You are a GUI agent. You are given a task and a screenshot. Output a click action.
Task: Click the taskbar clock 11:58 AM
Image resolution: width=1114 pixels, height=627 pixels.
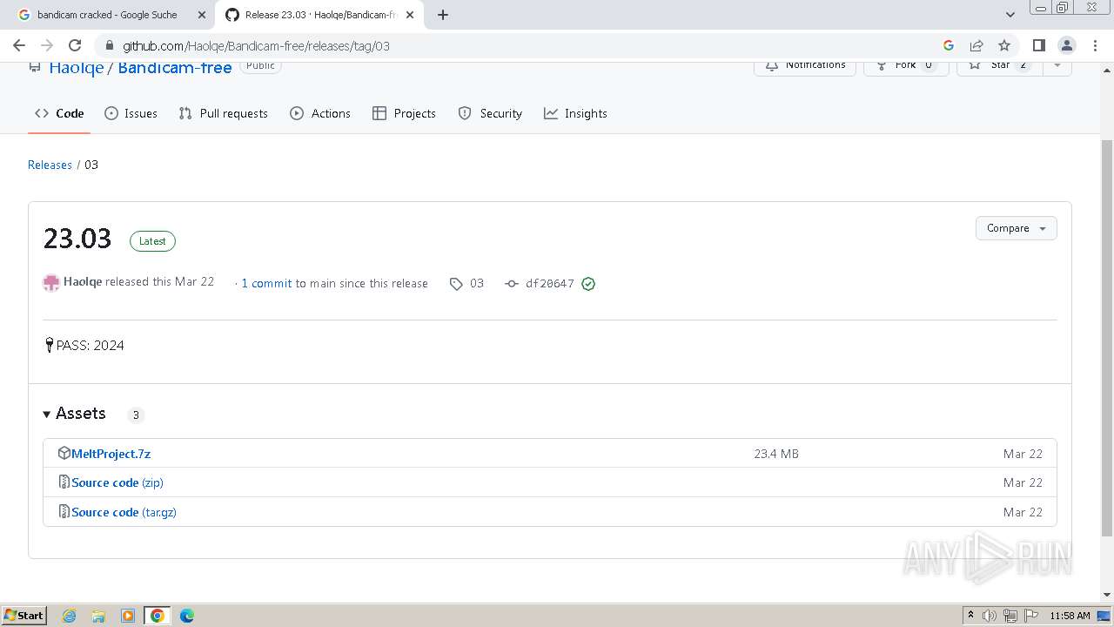point(1070,616)
